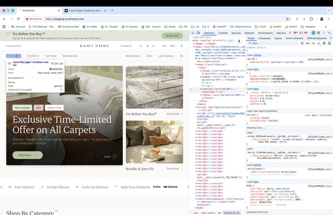333x215 pixels.
Task: Expand the header sticky node in DOM tree
Action: [201, 77]
